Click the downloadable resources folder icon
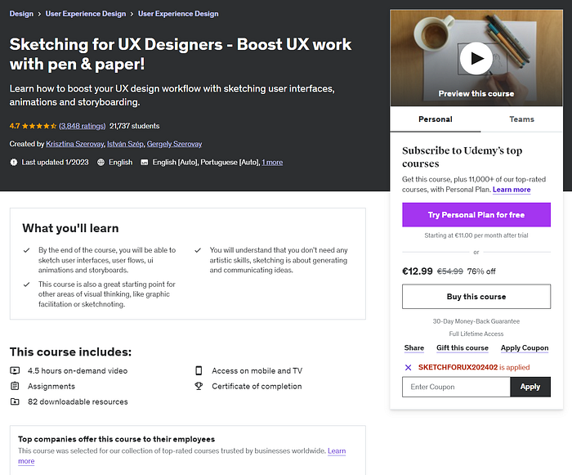 [15, 401]
